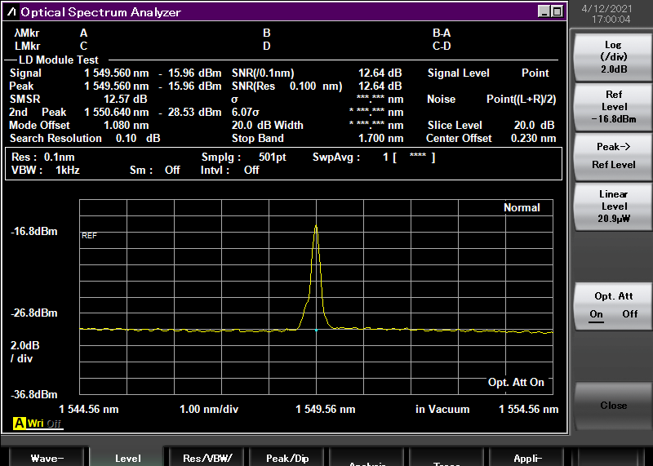Click the SNR(/0.1nm) 12.64 dB value
Viewport: 653px width, 466px height.
(x=380, y=73)
